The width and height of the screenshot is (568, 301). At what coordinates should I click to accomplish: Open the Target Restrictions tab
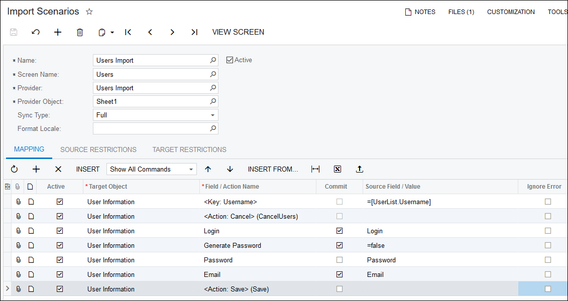pyautogui.click(x=189, y=149)
